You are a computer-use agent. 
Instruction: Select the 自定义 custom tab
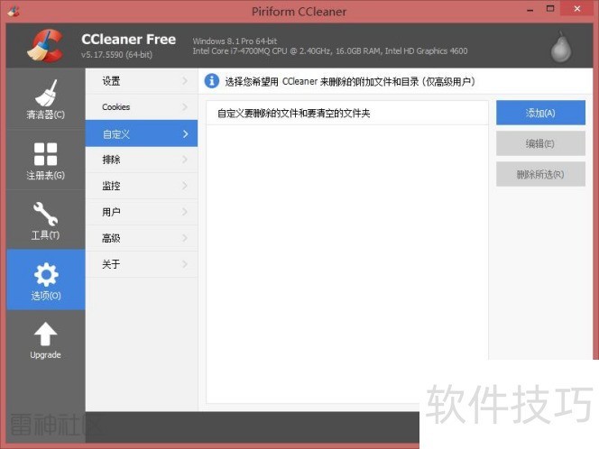(142, 133)
